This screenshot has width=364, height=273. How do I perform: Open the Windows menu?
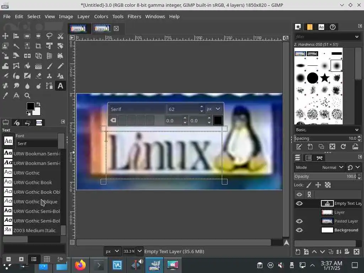pos(155,16)
